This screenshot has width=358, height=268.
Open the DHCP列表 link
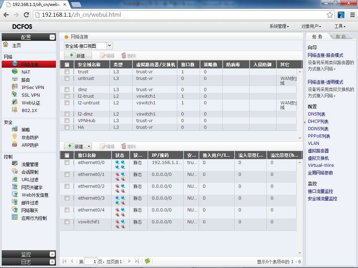pos(318,121)
